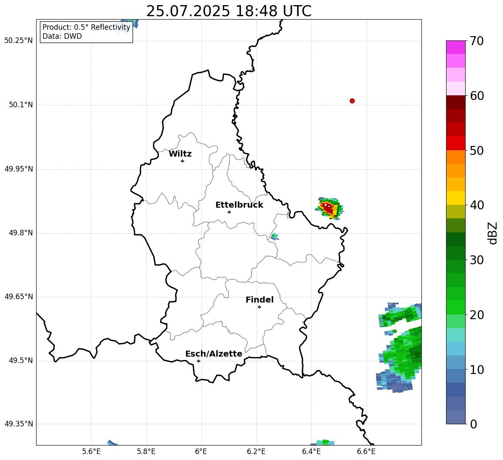Click the Ettelbruck station cross marker

[229, 212]
